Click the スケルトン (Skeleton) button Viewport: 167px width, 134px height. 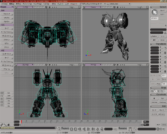(x=7, y=40)
